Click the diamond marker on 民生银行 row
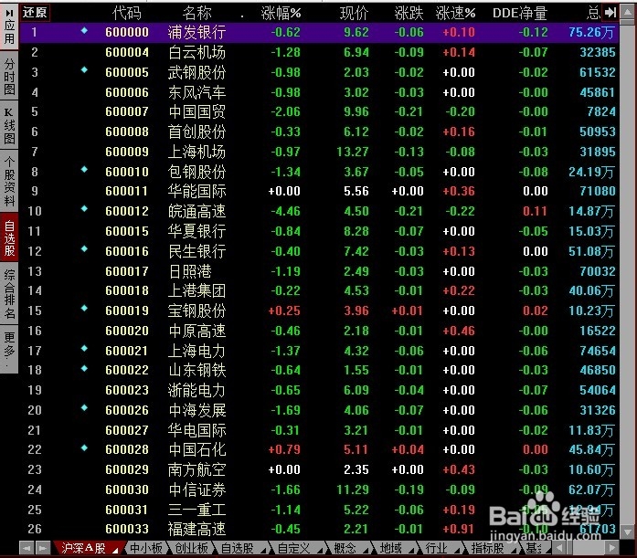 pyautogui.click(x=84, y=248)
